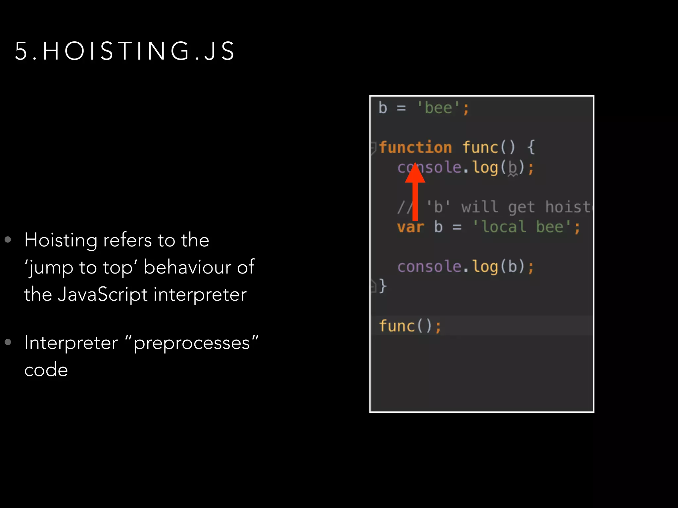
Task: Click the 'func();' call line
Action: [x=410, y=326]
